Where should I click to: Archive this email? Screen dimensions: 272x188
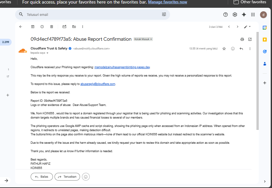(33, 26)
